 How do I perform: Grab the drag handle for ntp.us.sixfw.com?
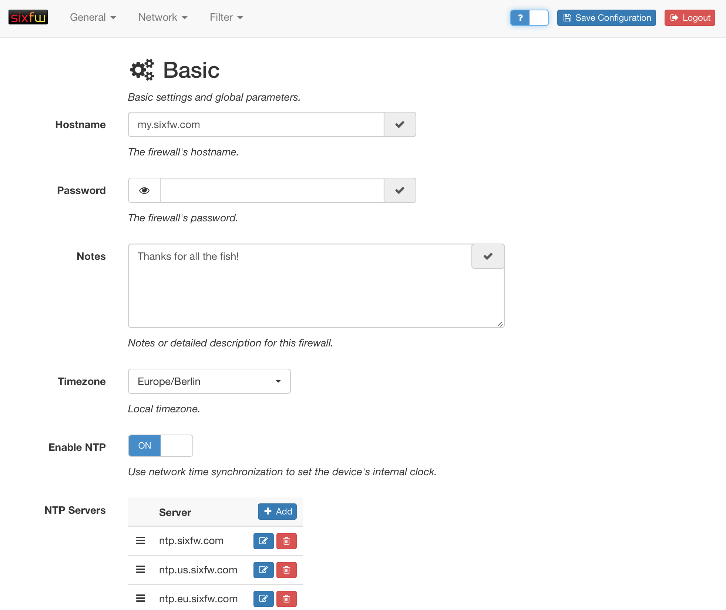pos(141,570)
